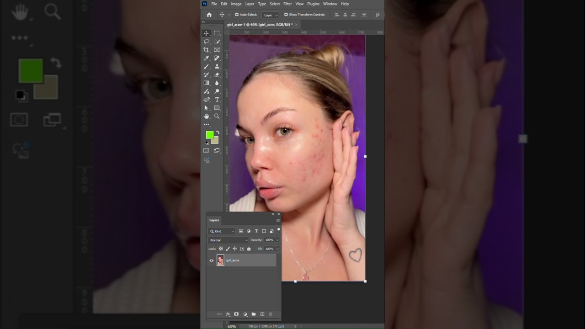This screenshot has width=585, height=329.
Task: Turn layer filtering on or off
Action: (278, 230)
